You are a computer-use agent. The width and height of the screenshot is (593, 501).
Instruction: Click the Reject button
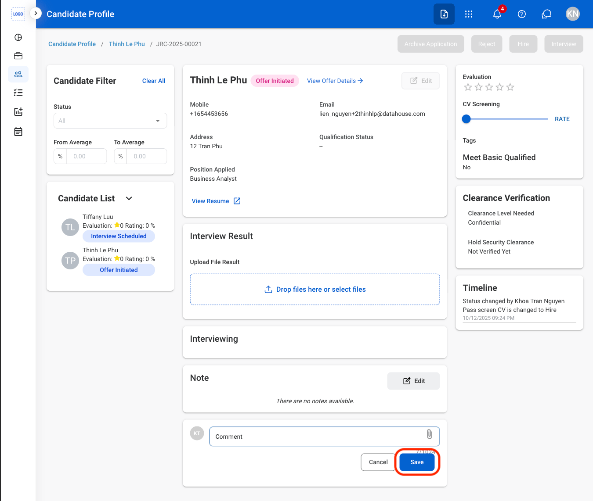pos(487,44)
